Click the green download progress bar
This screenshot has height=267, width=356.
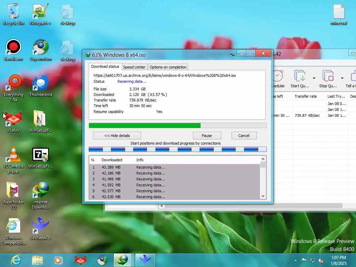(x=178, y=126)
